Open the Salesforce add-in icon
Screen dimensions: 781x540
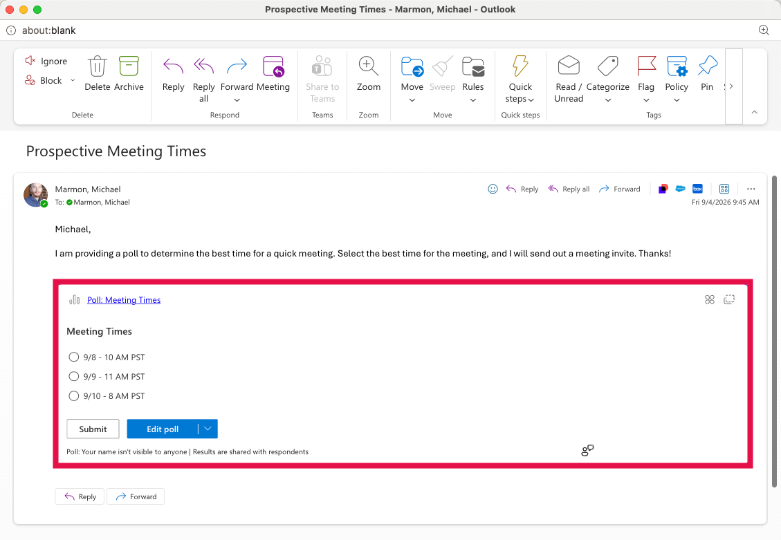[680, 189]
